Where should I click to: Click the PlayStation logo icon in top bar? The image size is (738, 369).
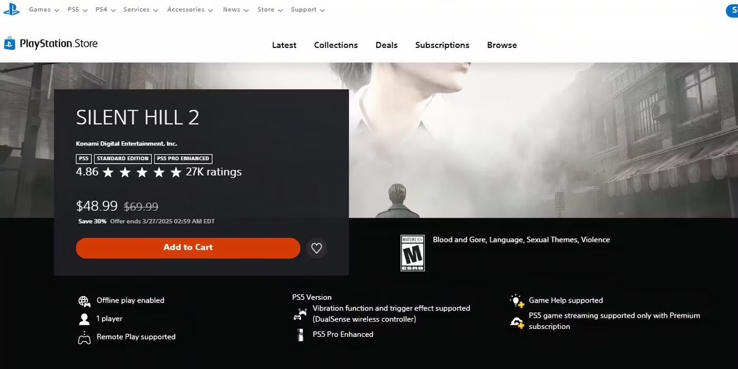pos(11,9)
